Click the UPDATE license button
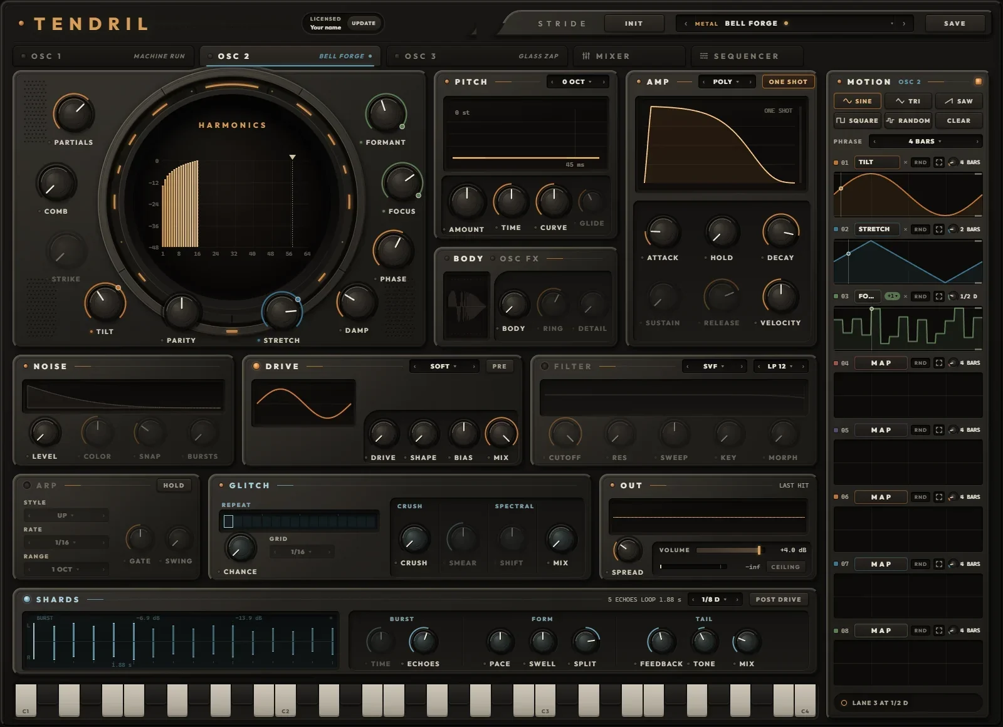The width and height of the screenshot is (1003, 727). pos(364,24)
